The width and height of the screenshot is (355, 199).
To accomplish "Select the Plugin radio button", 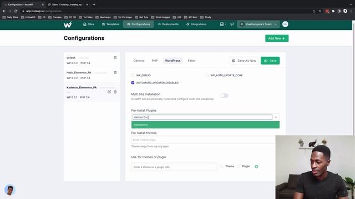I will pos(239,166).
